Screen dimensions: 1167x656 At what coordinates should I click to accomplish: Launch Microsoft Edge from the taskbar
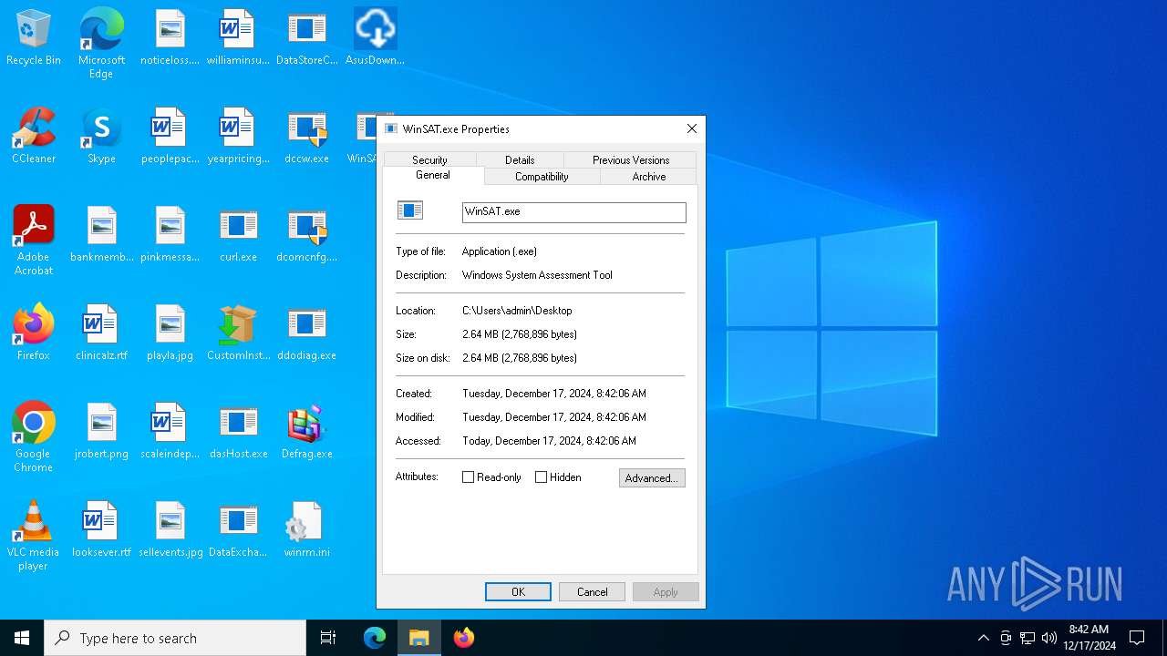[x=375, y=638]
